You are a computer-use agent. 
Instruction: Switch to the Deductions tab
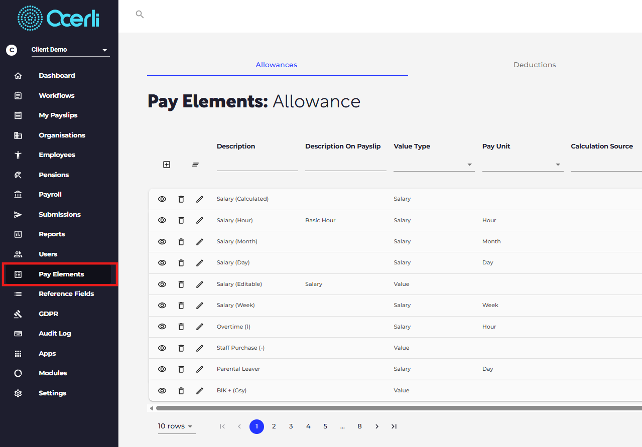coord(535,65)
